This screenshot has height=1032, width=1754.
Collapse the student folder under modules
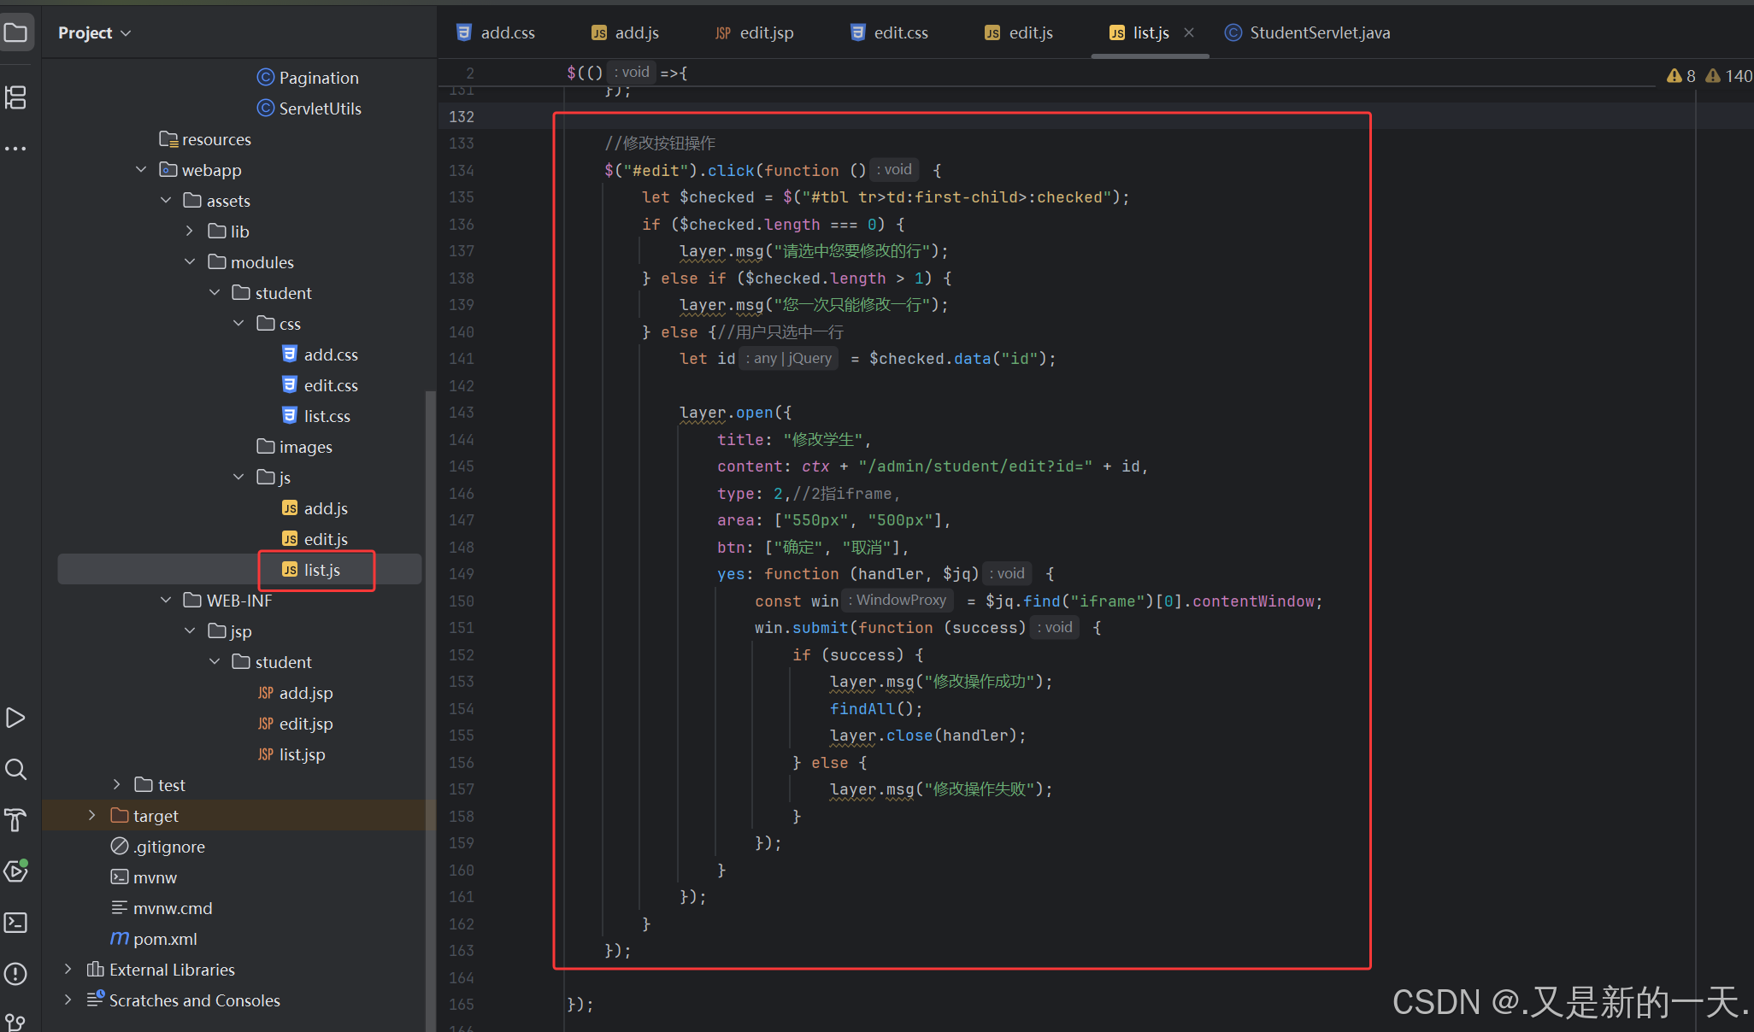tap(215, 293)
